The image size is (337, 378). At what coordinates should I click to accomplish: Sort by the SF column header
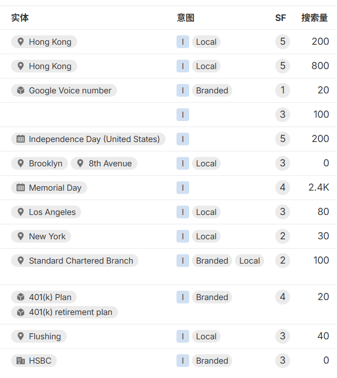(281, 18)
